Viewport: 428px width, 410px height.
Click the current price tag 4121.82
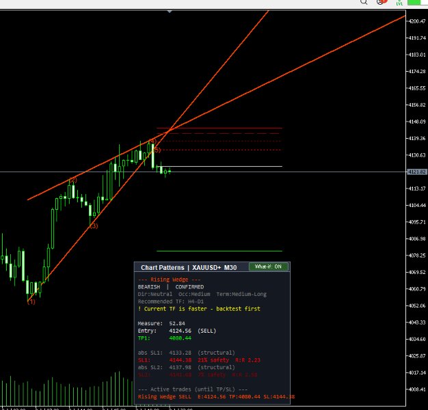click(416, 172)
